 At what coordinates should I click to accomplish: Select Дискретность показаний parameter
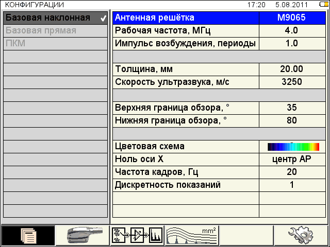click(x=186, y=185)
